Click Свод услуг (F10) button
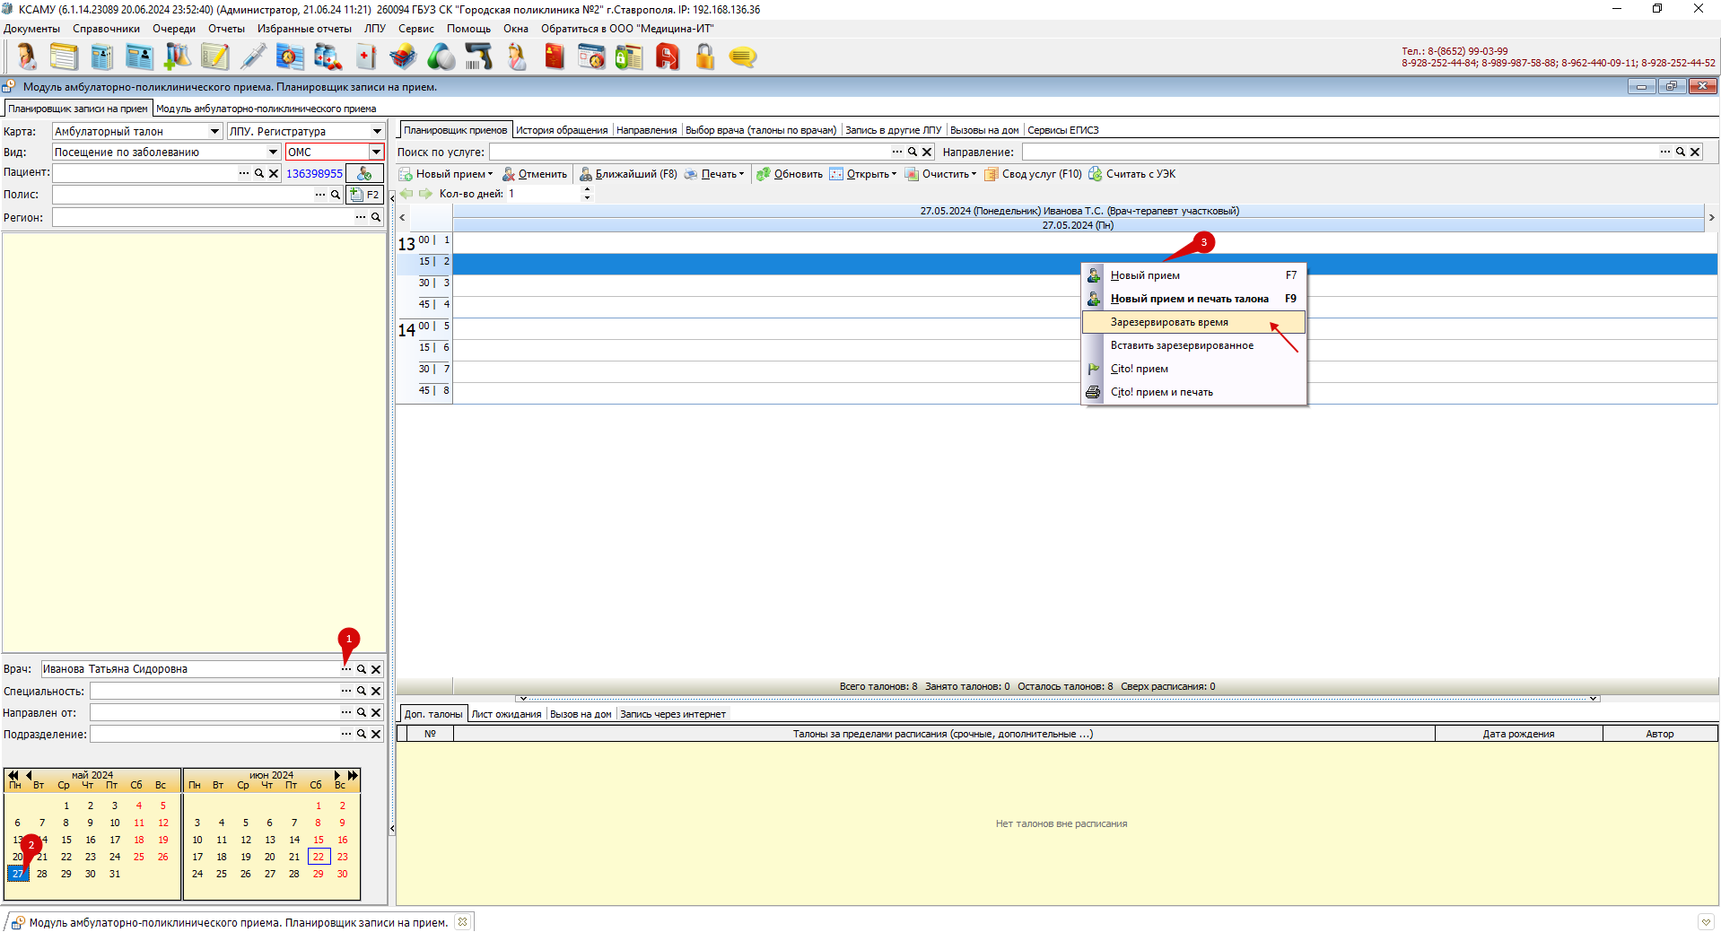 1034,174
